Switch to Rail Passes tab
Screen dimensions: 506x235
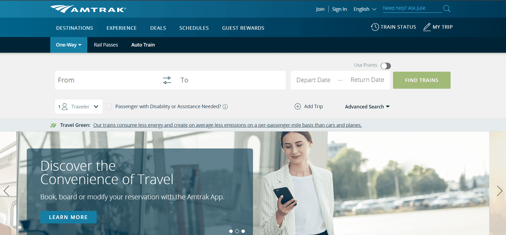tap(106, 45)
